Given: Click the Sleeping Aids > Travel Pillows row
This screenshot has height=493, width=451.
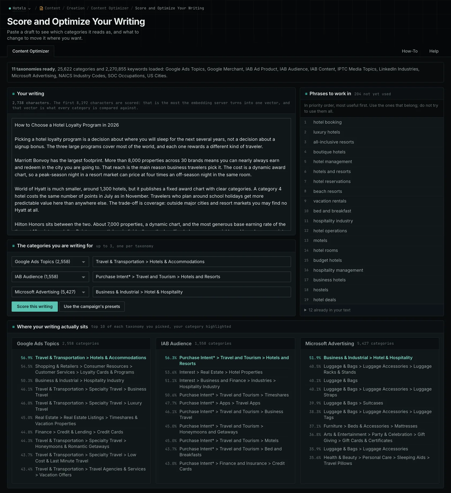Looking at the screenshot, I should click(372, 461).
